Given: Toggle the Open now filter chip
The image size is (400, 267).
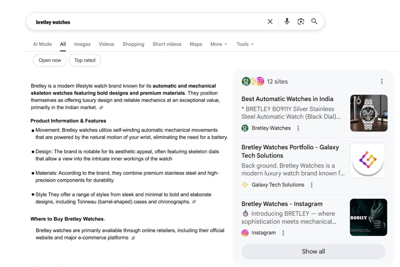Looking at the screenshot, I should [50, 60].
